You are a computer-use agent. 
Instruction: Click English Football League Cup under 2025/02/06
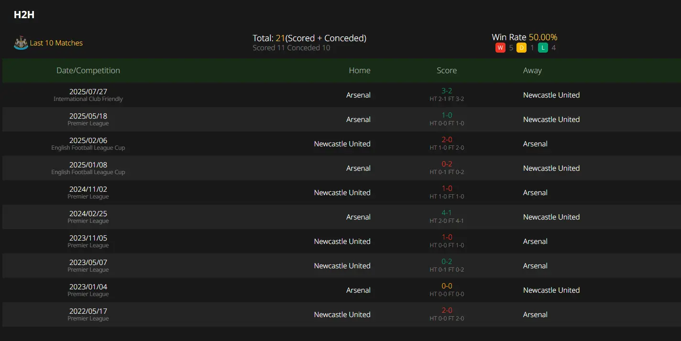tap(88, 148)
